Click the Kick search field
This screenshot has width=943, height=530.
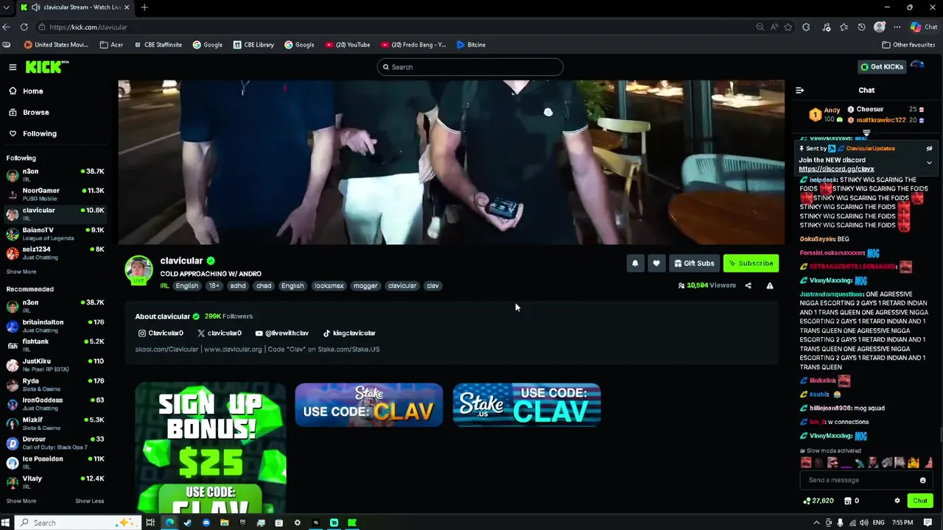pos(470,67)
